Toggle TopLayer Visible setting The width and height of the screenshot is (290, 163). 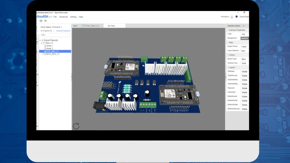pyautogui.click(x=244, y=88)
